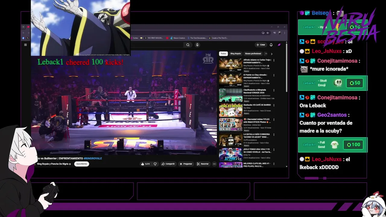Open options for I Recreated Anime TITLES video
This screenshot has width=386, height=217.
[274, 120]
